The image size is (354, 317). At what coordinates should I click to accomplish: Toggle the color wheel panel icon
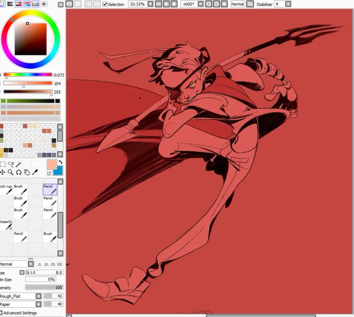2,4
